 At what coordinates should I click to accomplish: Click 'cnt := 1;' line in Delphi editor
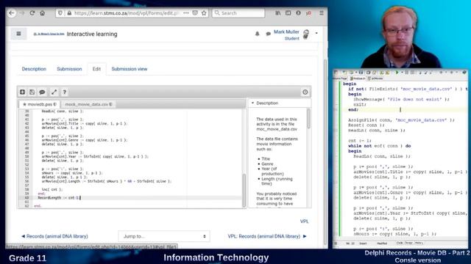click(360, 141)
